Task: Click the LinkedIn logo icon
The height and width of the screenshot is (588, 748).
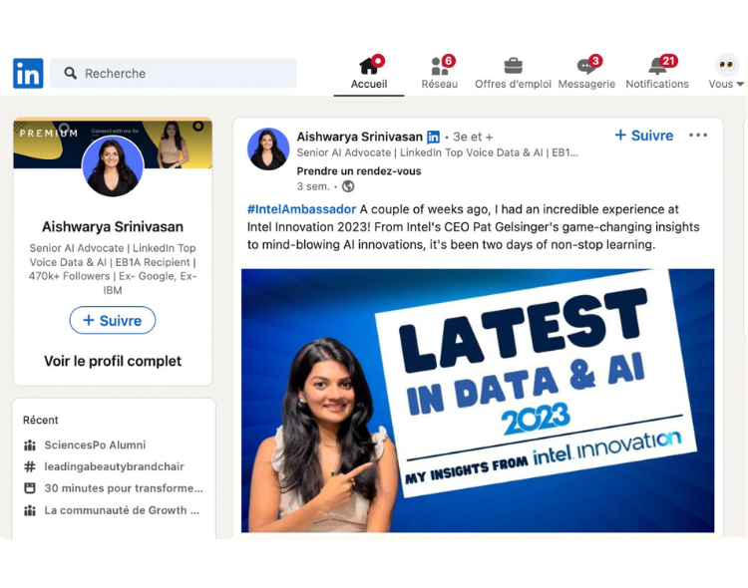Action: (x=28, y=73)
